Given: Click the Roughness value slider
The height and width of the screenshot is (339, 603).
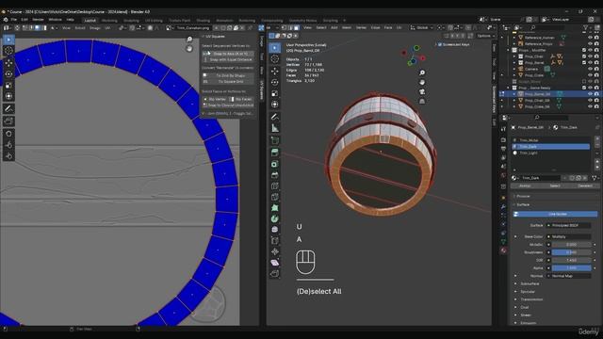Looking at the screenshot, I should point(571,252).
